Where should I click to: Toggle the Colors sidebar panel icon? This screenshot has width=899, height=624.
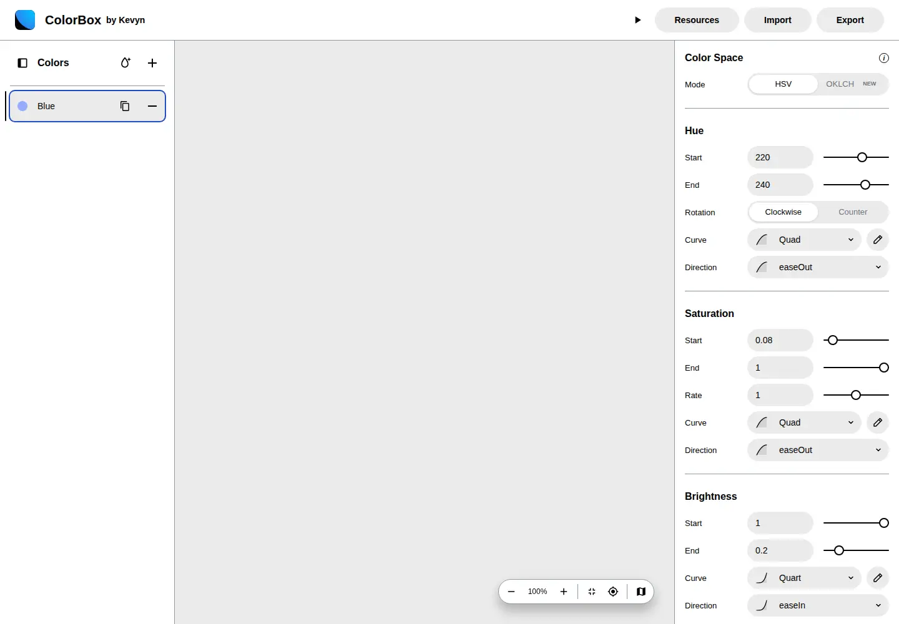(22, 63)
